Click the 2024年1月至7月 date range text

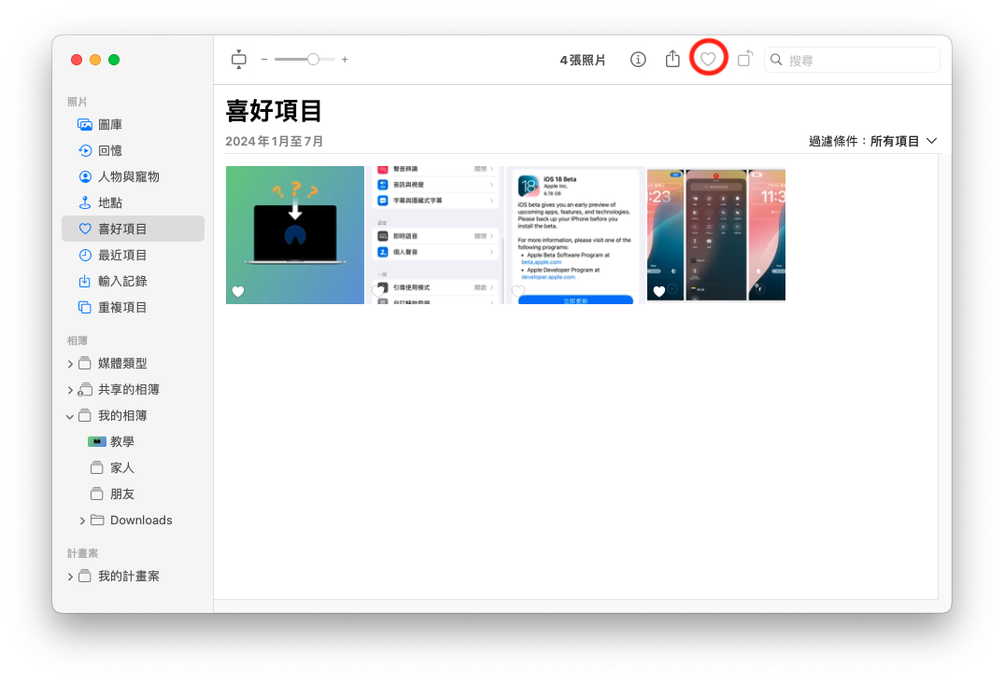274,142
